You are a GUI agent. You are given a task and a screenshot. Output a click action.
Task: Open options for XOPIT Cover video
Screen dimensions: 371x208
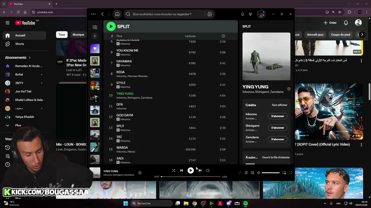(x=361, y=144)
